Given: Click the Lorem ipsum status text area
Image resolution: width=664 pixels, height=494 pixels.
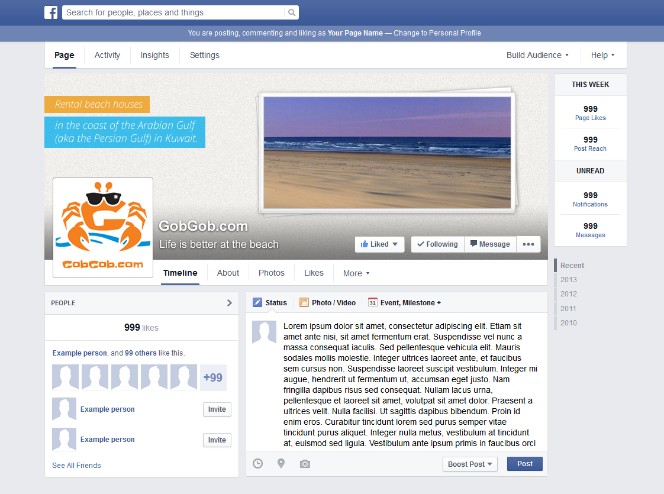Looking at the screenshot, I should click(x=410, y=385).
